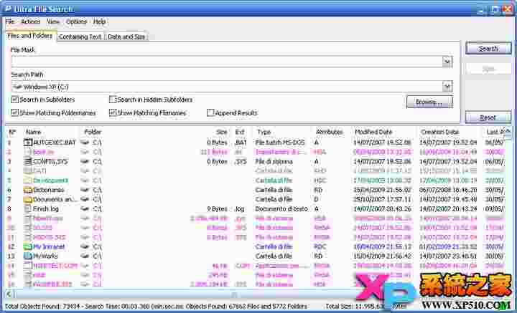
Task: Click the Reset button
Action: click(x=488, y=117)
